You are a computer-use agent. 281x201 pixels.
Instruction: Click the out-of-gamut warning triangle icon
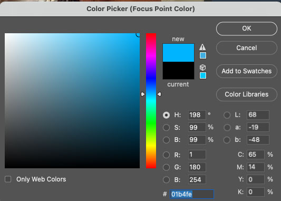[202, 47]
